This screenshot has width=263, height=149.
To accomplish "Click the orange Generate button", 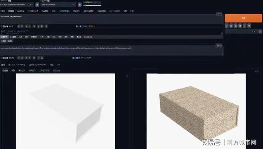I will 243,18.
